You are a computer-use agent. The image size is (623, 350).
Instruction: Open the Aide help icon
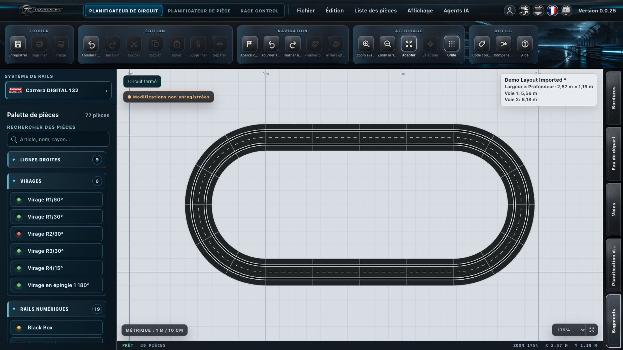[525, 44]
